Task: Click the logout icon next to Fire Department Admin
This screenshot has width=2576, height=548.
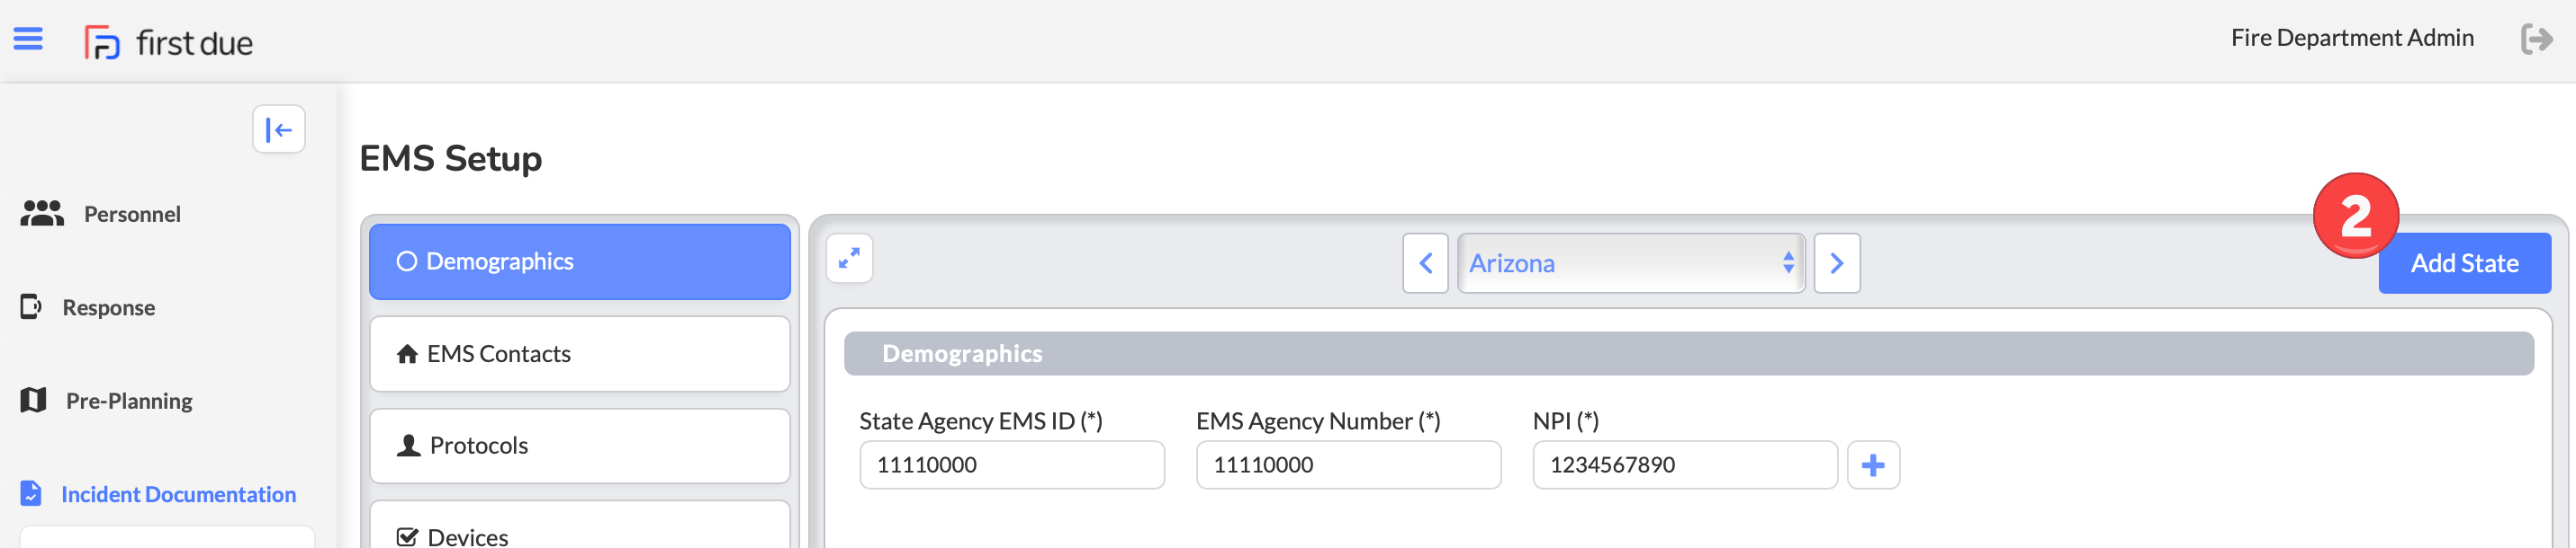Action: pyautogui.click(x=2536, y=39)
